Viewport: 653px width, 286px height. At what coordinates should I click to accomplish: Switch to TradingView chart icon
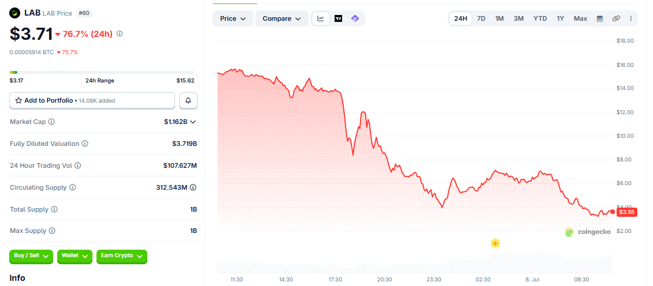[x=338, y=18]
